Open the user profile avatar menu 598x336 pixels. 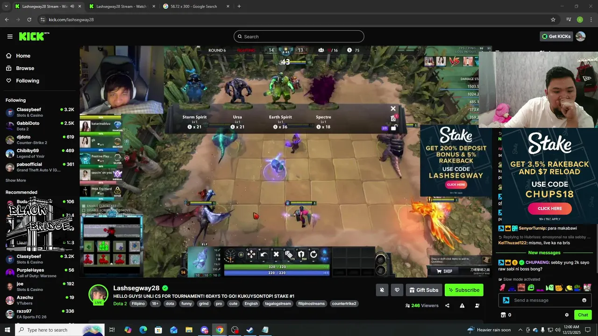(x=581, y=36)
